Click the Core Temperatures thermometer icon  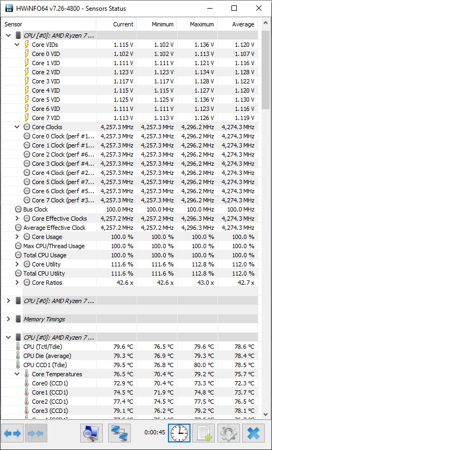(27, 374)
